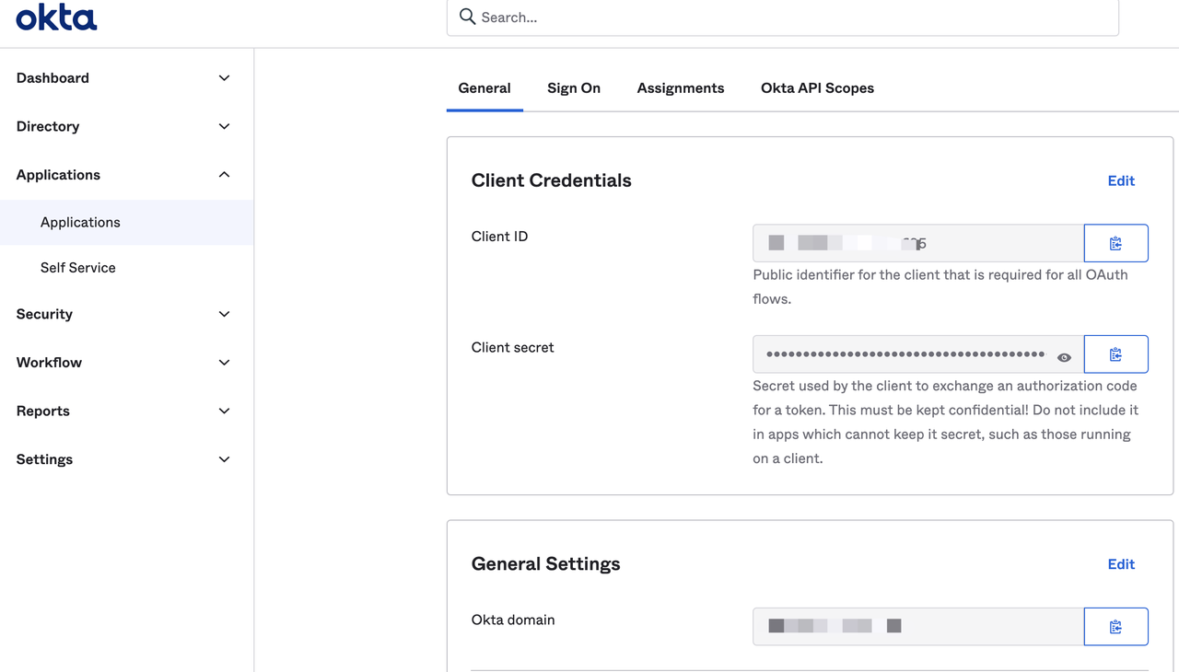Screen dimensions: 1179x672
Task: Open the Assignments tab
Action: 680,88
